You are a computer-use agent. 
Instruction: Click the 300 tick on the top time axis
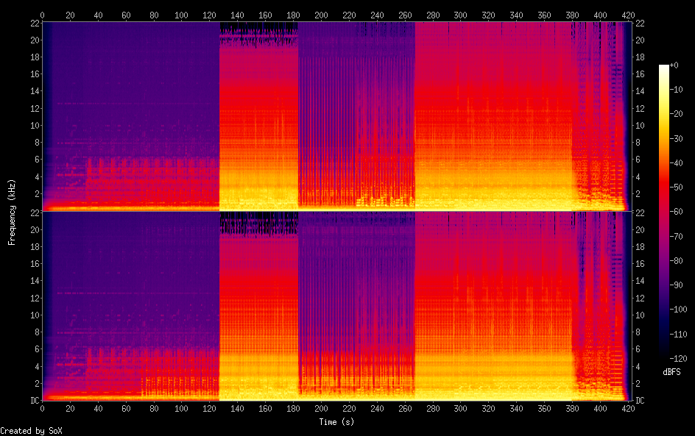460,14
